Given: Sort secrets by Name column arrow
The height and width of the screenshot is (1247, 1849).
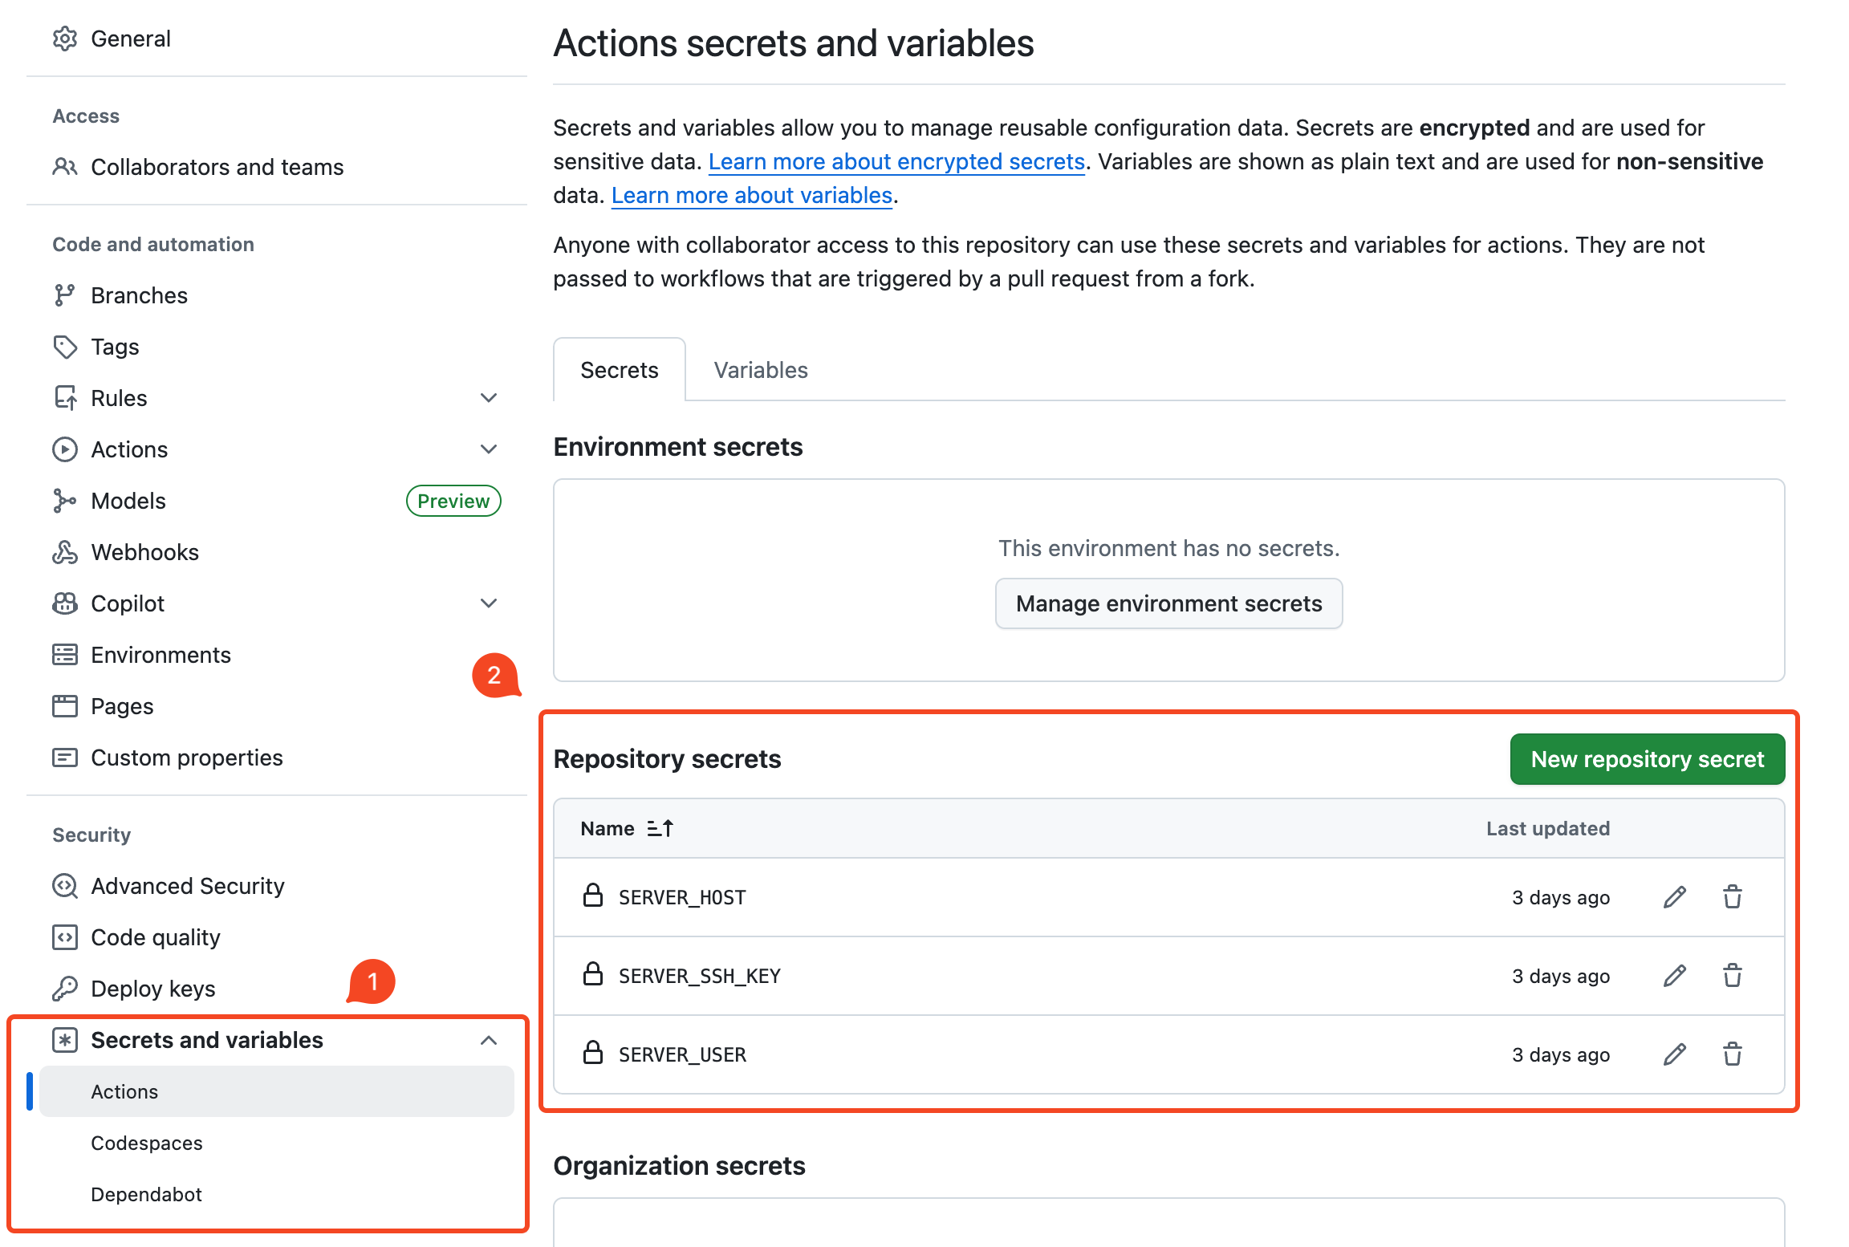Looking at the screenshot, I should click(660, 828).
